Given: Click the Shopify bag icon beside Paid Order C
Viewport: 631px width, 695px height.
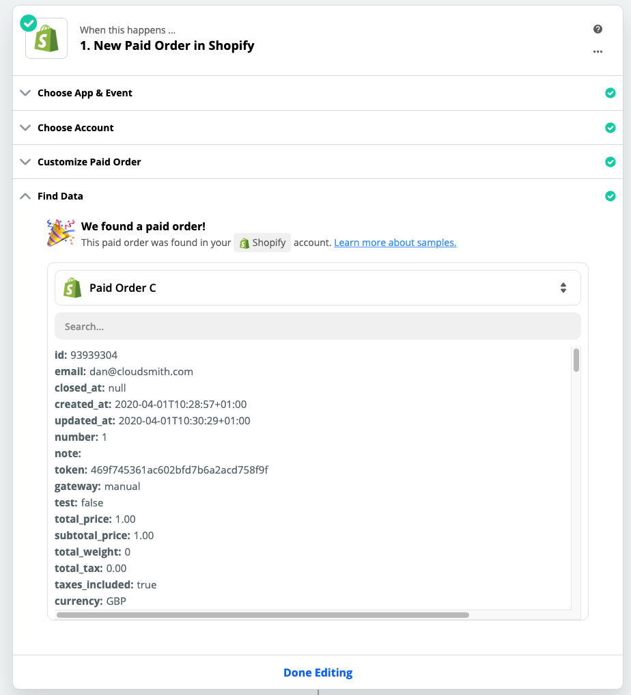Looking at the screenshot, I should tap(72, 288).
